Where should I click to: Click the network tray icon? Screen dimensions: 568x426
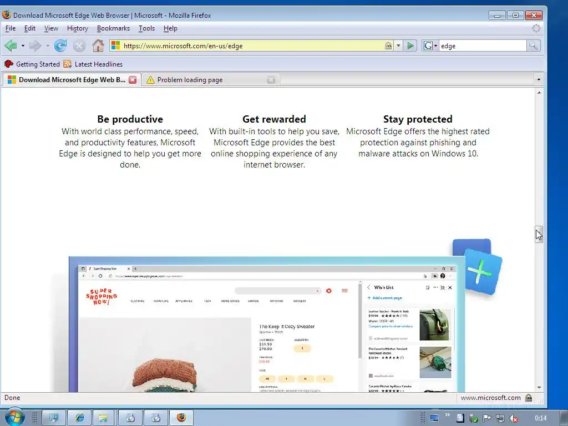click(500, 418)
